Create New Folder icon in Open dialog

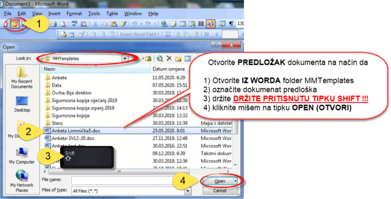[x=178, y=58]
